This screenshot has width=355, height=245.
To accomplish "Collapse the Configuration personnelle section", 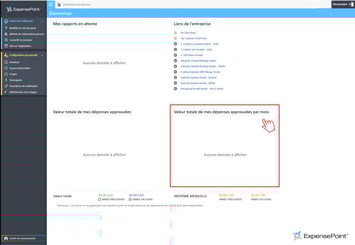I will [x=42, y=56].
